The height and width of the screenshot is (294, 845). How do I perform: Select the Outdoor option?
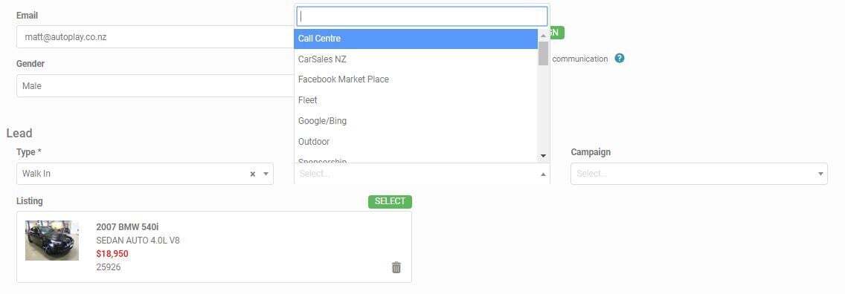(416, 141)
